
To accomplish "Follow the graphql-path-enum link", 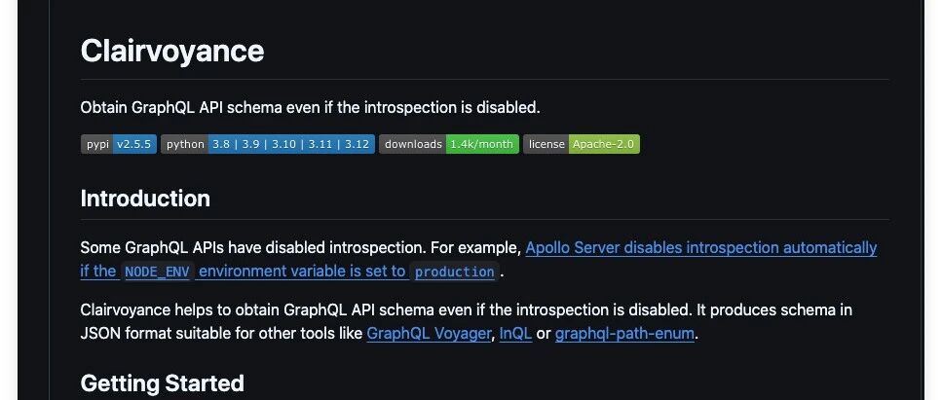I will click(624, 333).
